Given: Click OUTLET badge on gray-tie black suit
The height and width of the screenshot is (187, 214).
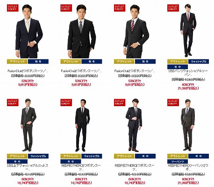Looking at the screenshot, I should [x=66, y=8].
